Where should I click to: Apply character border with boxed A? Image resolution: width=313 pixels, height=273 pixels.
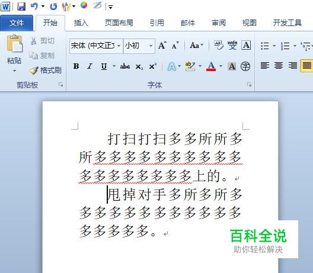click(x=246, y=45)
